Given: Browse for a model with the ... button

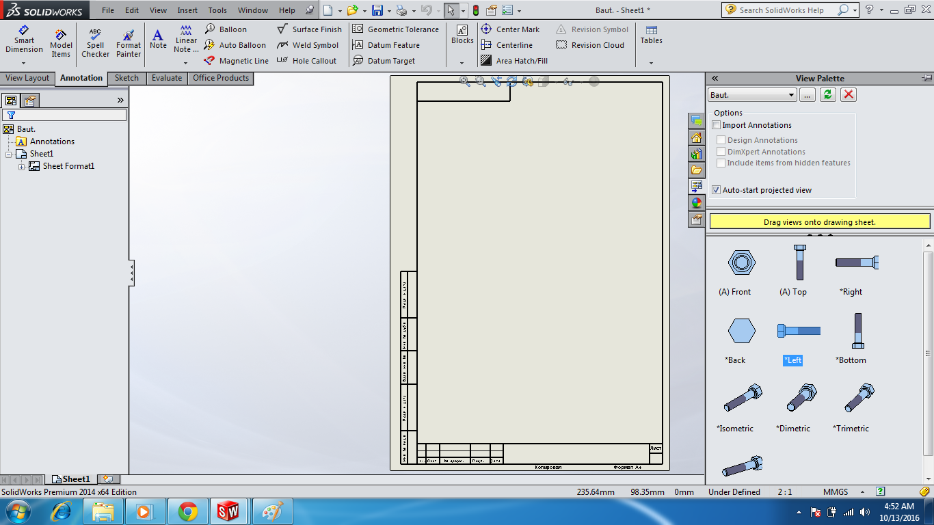Looking at the screenshot, I should coord(808,95).
